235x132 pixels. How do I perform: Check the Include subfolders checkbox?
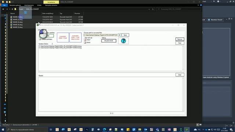40,39
